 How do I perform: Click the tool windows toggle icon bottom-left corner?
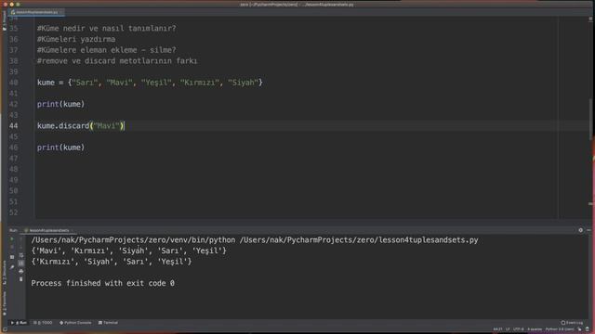[x=5, y=329]
